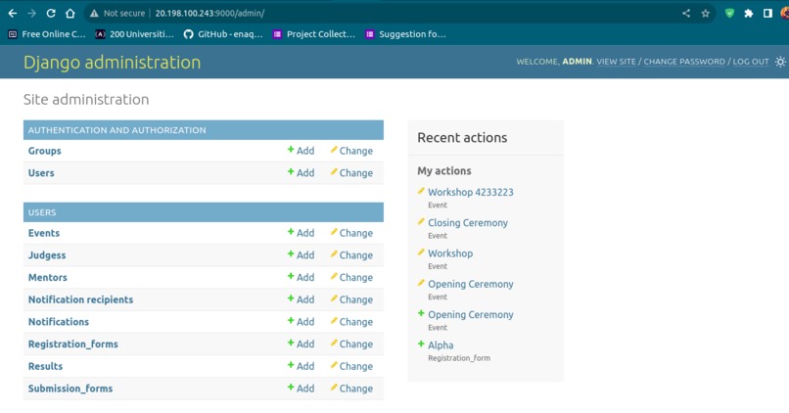Add a new Notification
The height and width of the screenshot is (413, 789).
(x=301, y=322)
